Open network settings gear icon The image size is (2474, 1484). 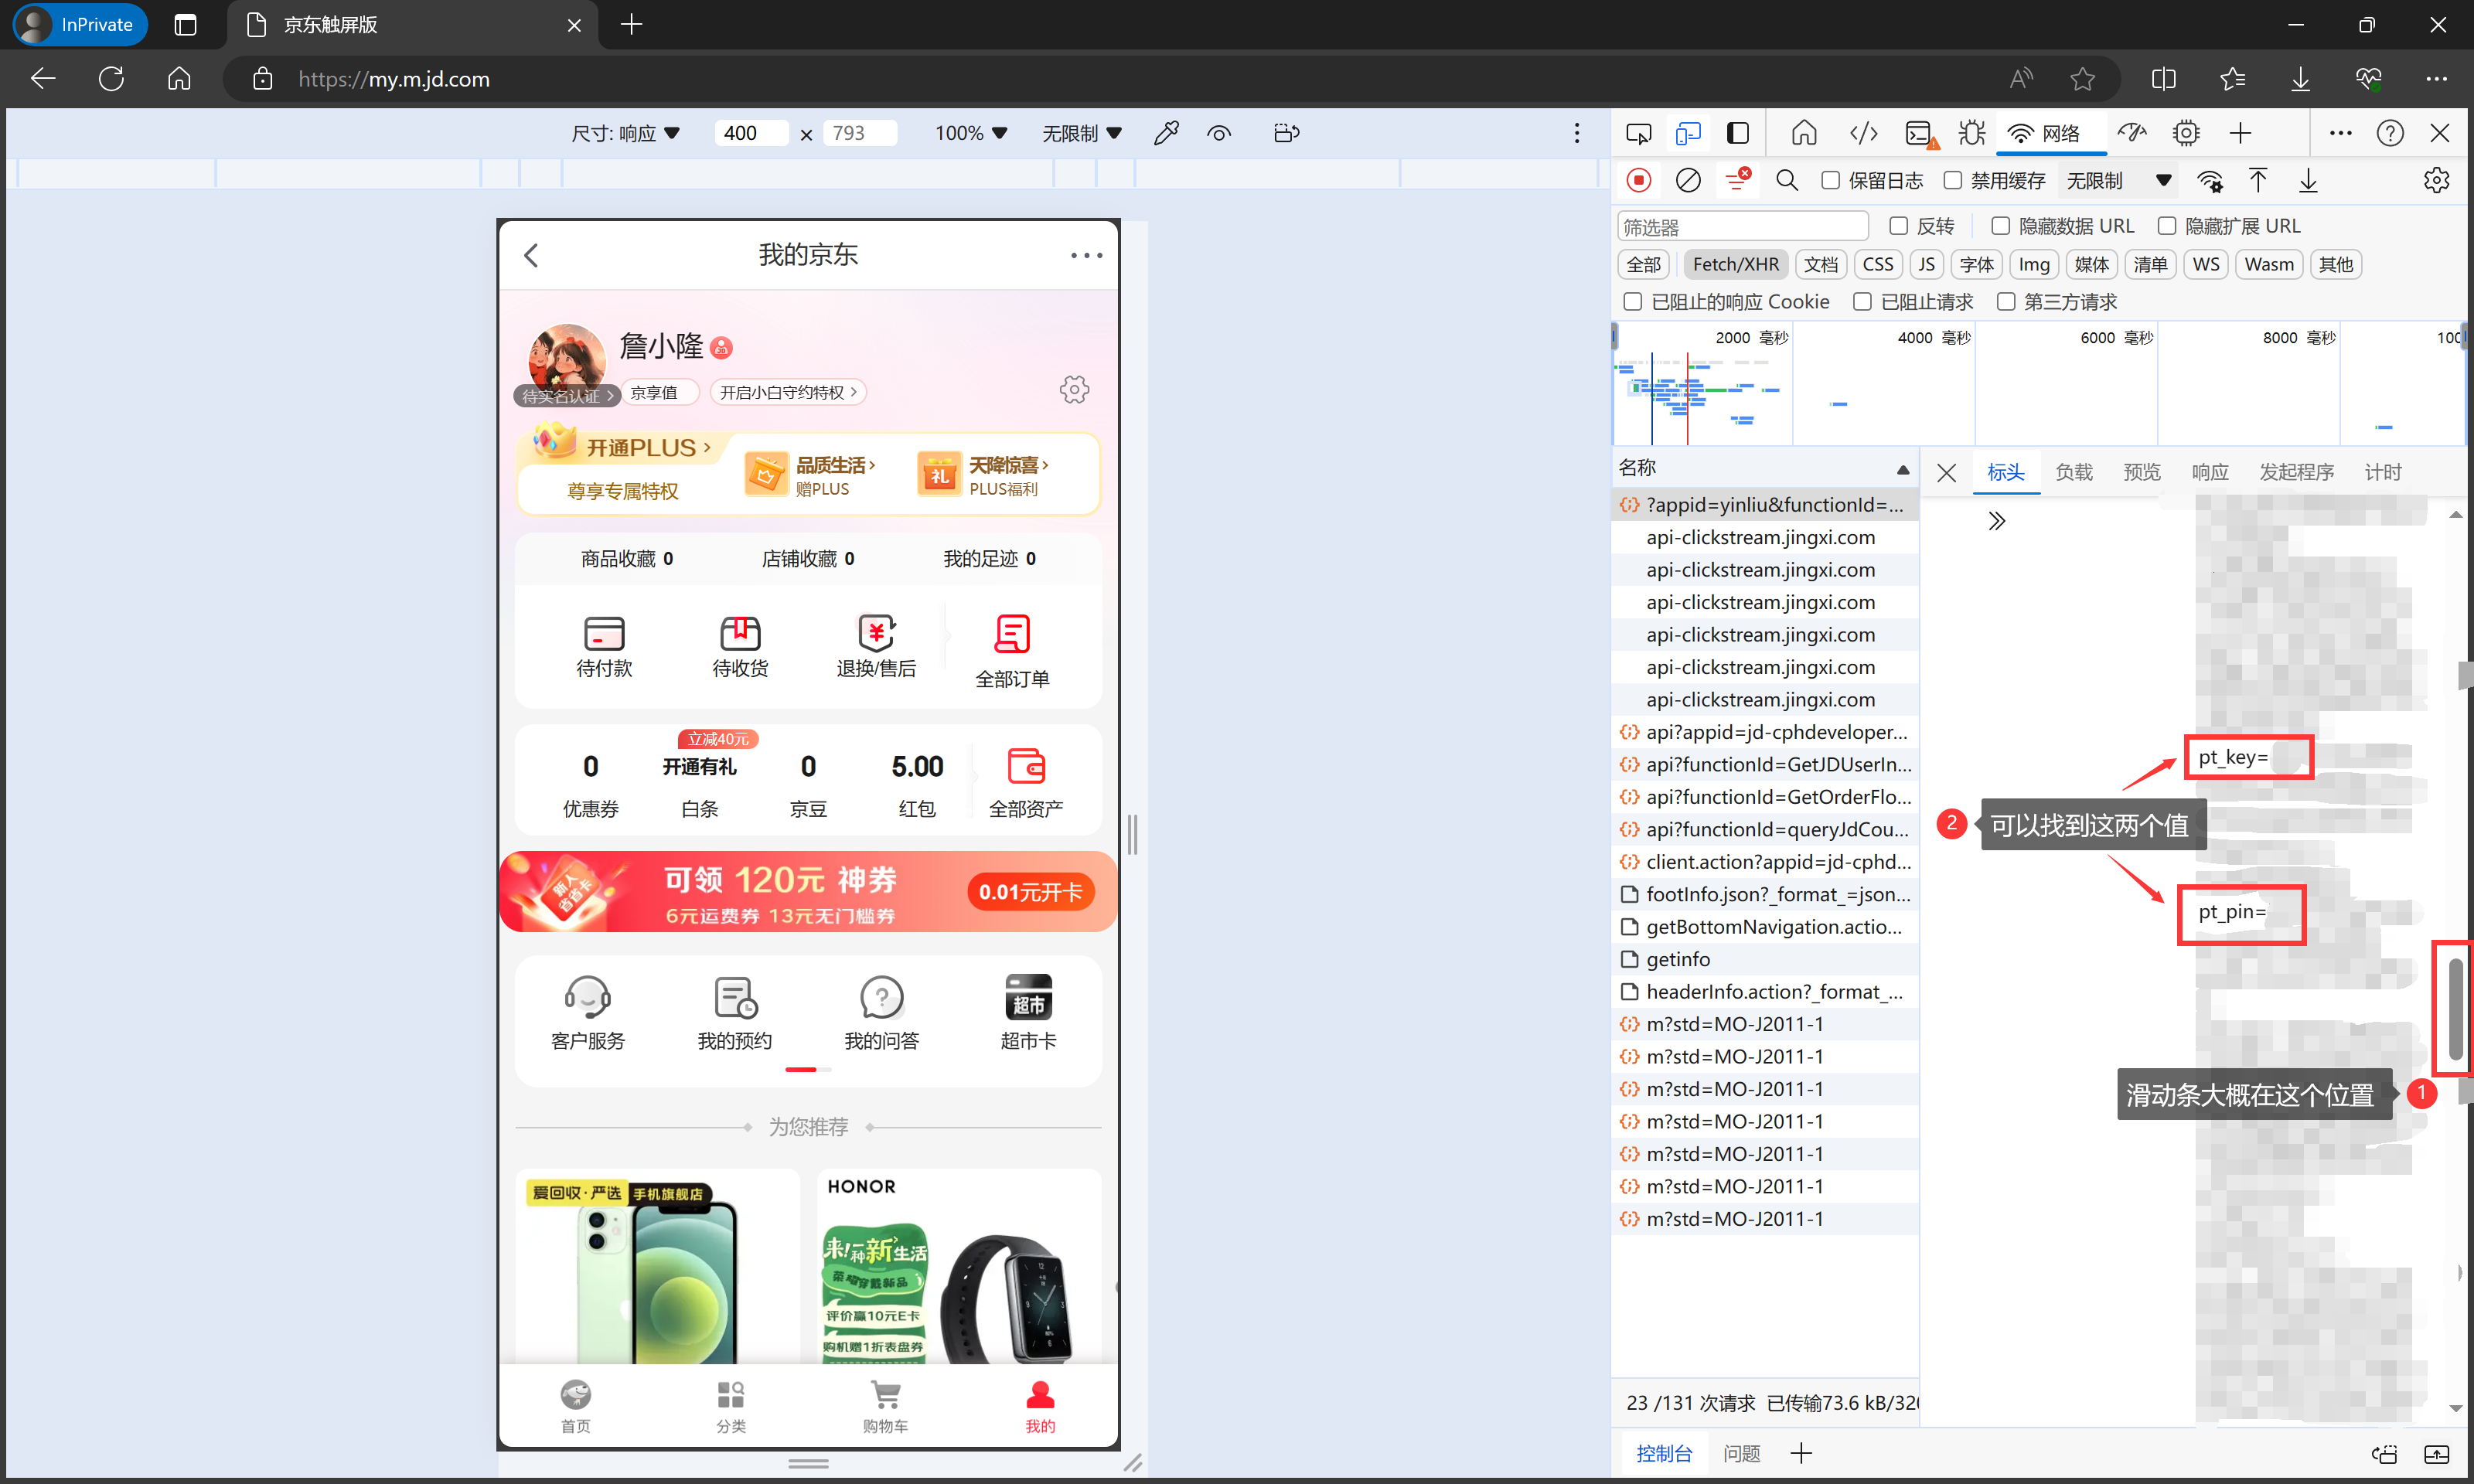tap(2436, 180)
